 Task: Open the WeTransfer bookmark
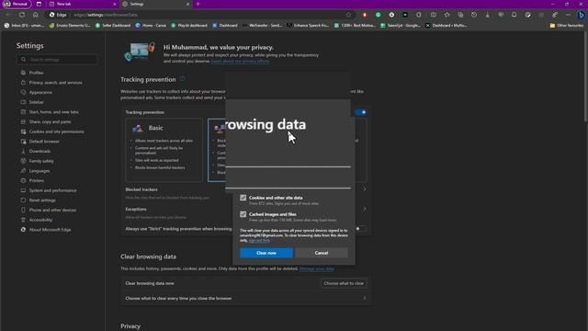point(262,26)
